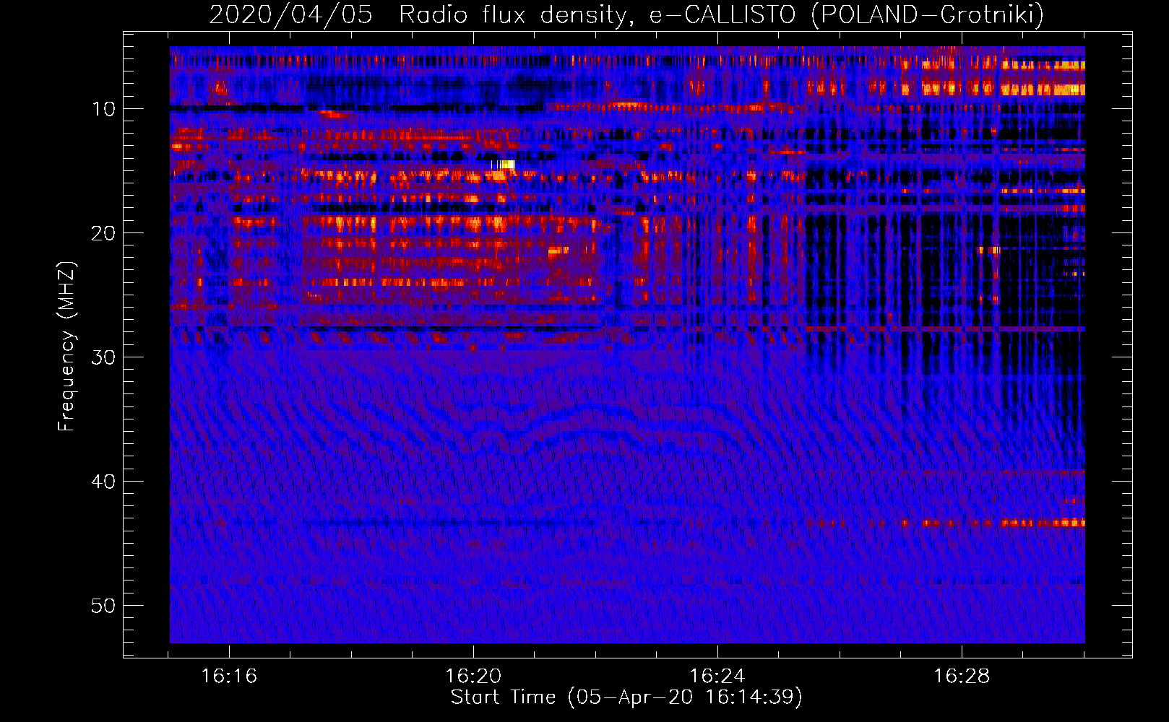This screenshot has width=1169, height=722.
Task: Click the '16:28' time tick label
Action: point(962,677)
